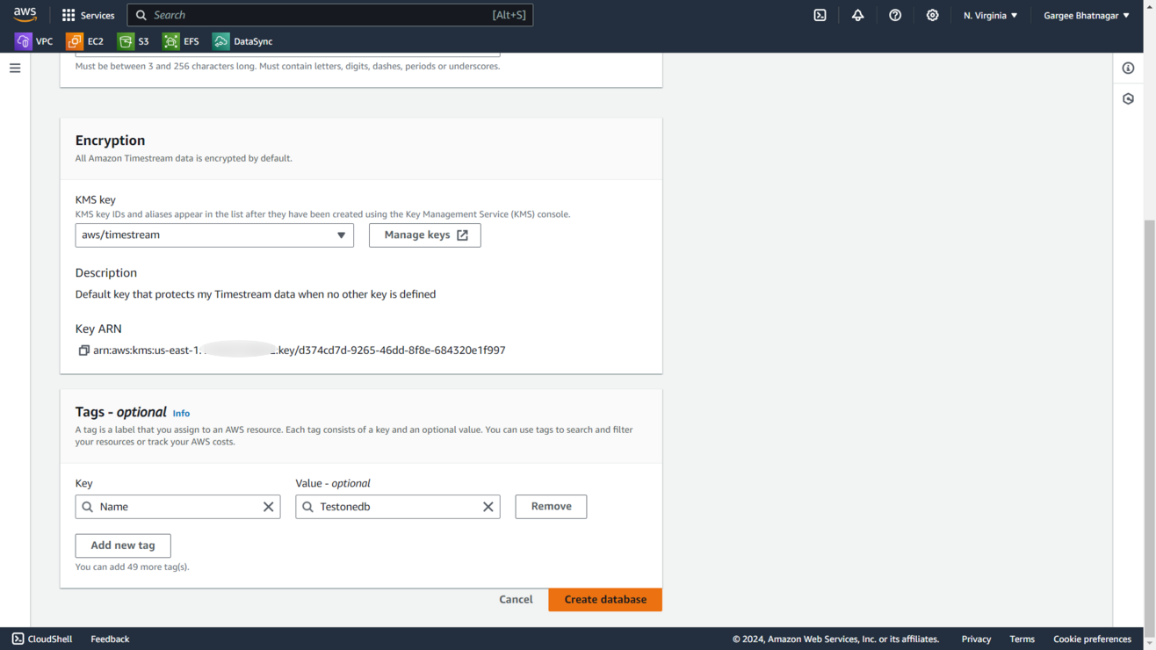Open the EC2 shortcut
The width and height of the screenshot is (1156, 650).
pyautogui.click(x=85, y=41)
